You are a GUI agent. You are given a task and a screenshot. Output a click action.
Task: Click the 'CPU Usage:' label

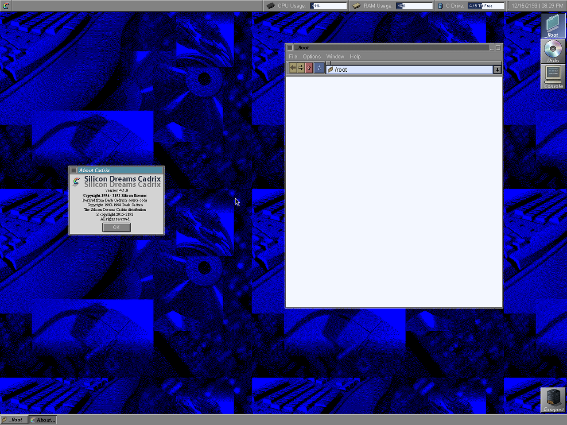point(292,6)
